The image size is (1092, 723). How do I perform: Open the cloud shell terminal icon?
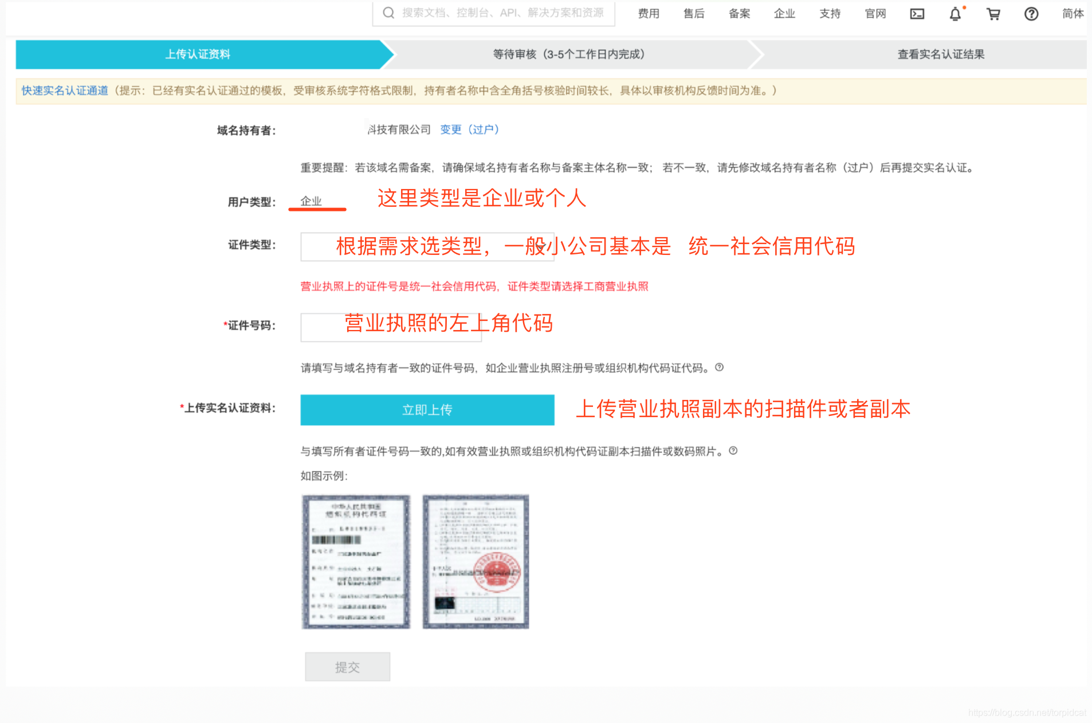click(917, 13)
